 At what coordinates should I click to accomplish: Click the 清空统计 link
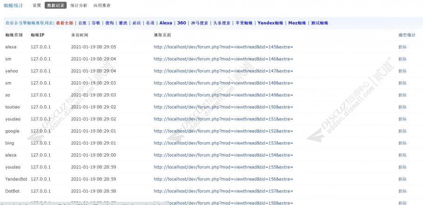[x=407, y=35]
